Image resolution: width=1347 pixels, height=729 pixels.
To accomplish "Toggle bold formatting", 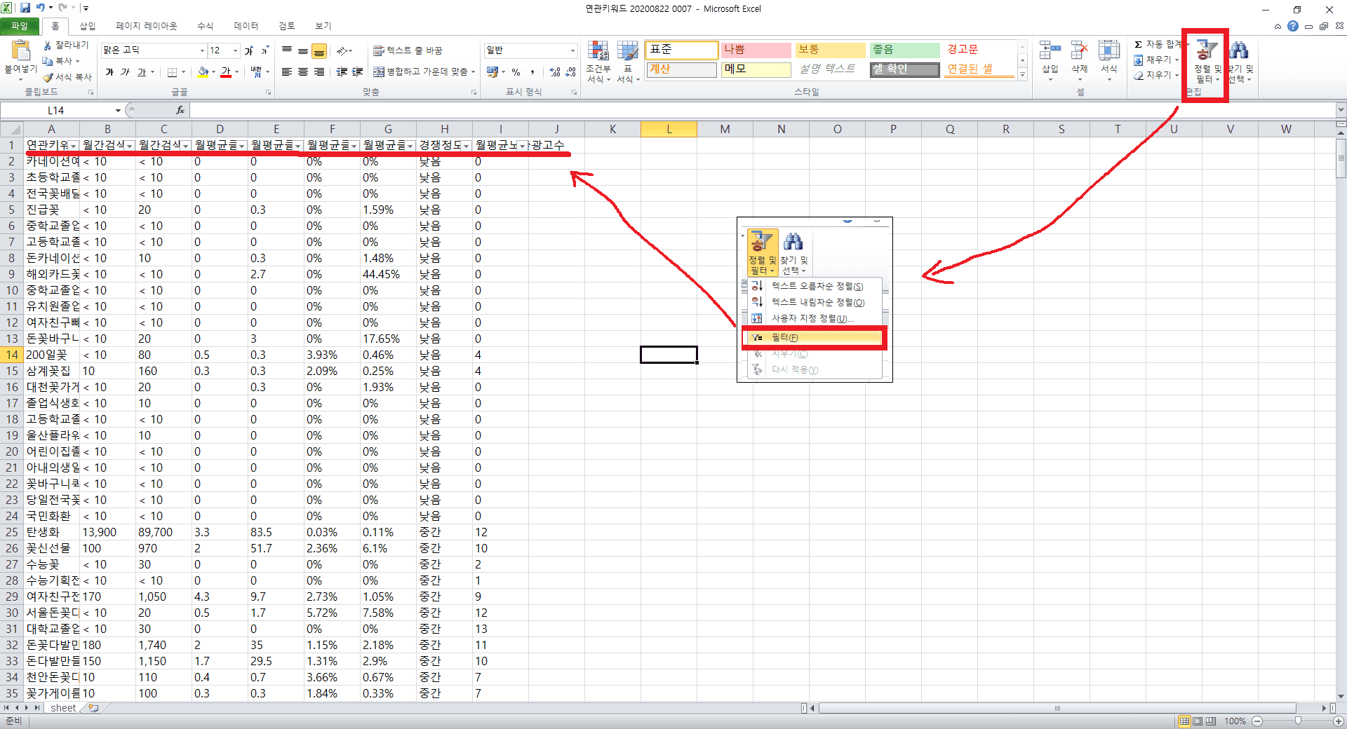I will pyautogui.click(x=109, y=71).
